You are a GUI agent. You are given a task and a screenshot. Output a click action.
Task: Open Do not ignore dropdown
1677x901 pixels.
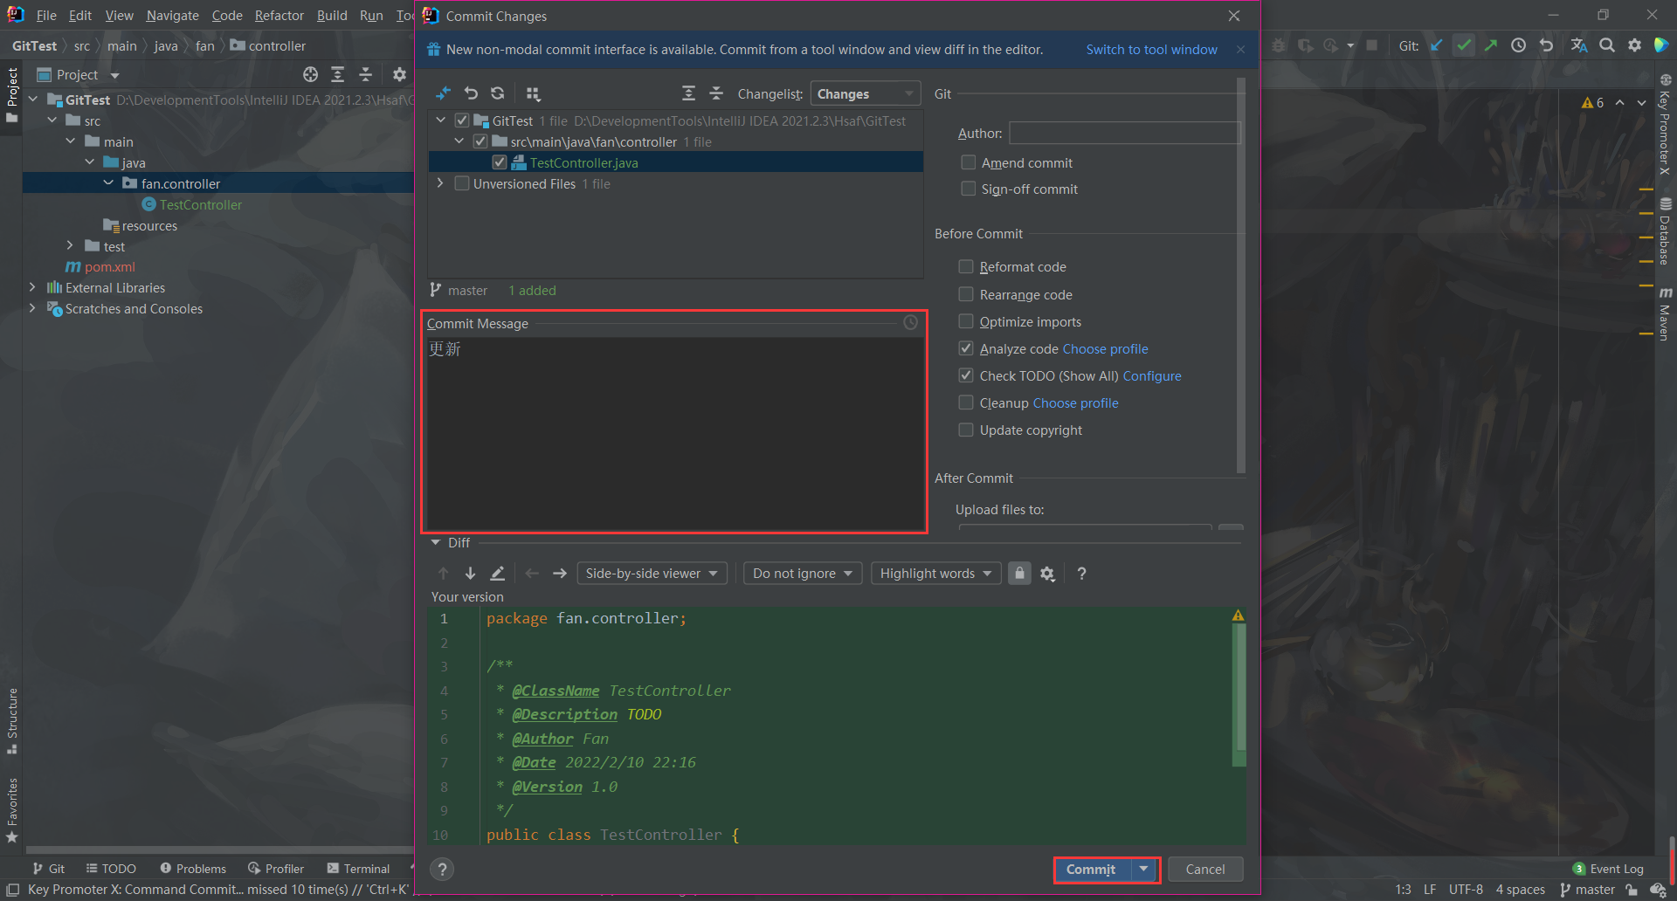pos(803,574)
